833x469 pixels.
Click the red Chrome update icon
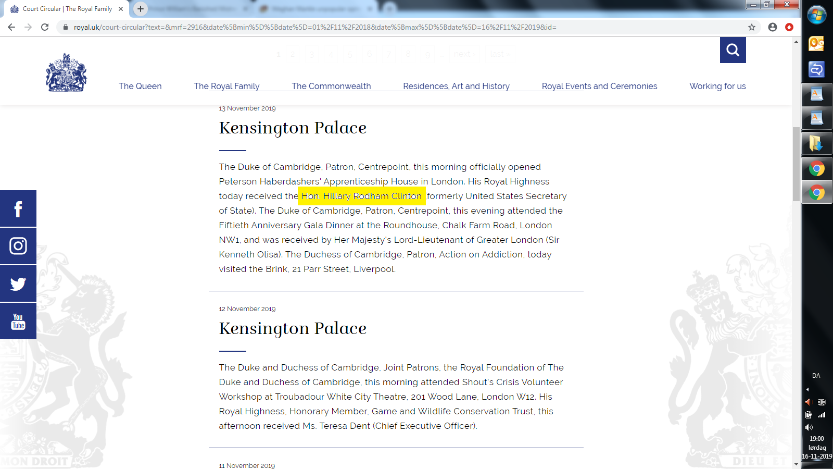coord(789,27)
